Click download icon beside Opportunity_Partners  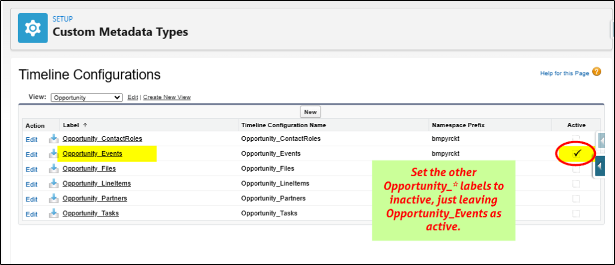[x=53, y=199]
